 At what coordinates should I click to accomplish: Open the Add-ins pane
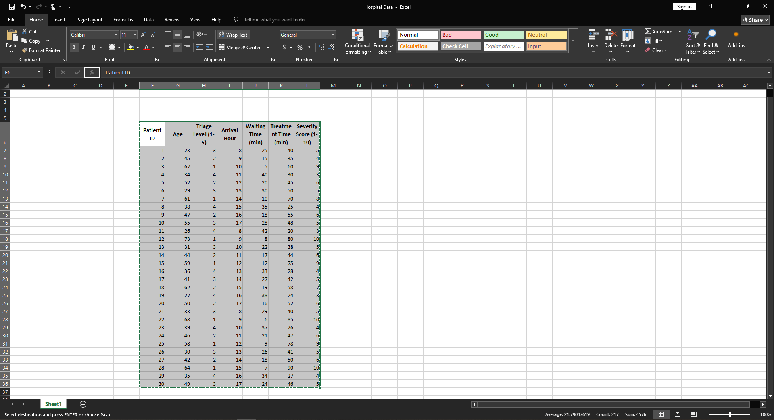[736, 39]
